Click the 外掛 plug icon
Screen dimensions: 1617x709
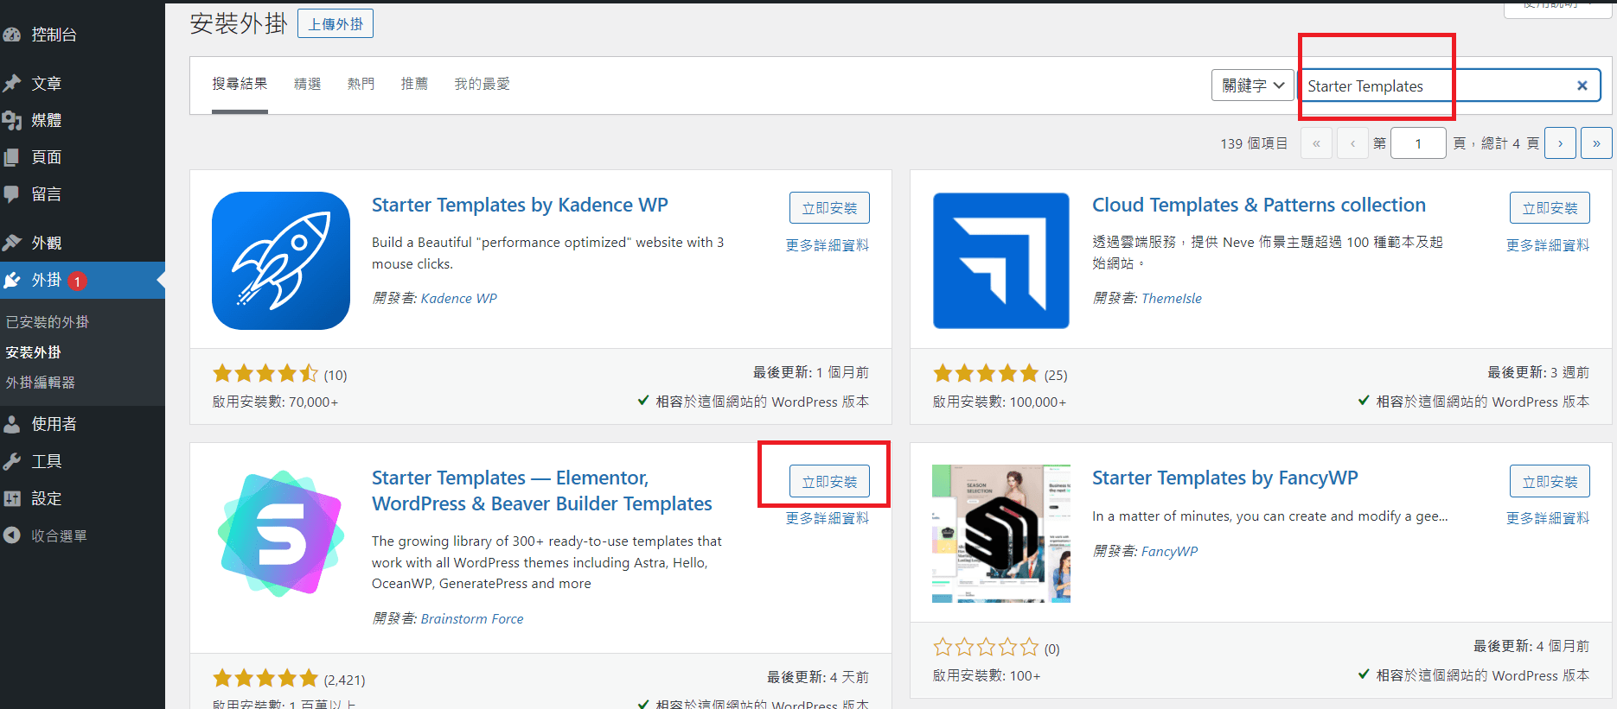pos(12,280)
